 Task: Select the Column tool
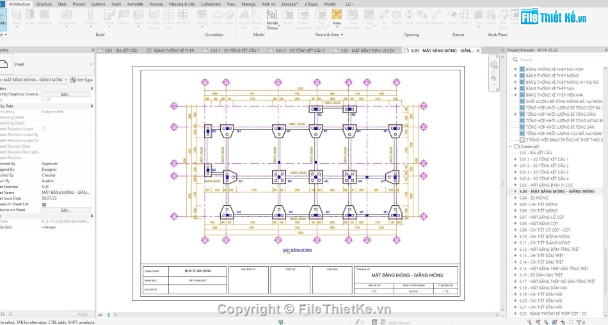[90, 17]
